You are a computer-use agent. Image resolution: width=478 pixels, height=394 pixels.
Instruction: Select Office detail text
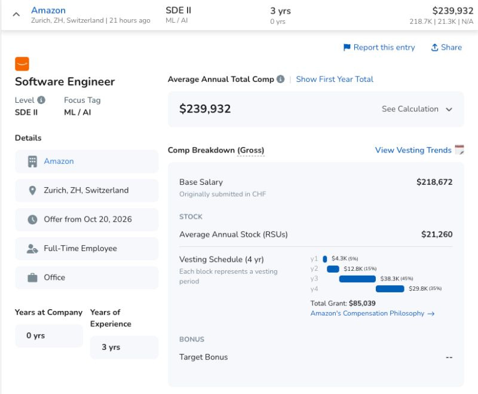click(54, 277)
